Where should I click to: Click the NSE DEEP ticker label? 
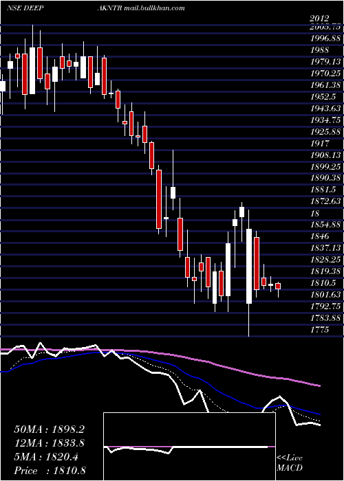[25, 8]
